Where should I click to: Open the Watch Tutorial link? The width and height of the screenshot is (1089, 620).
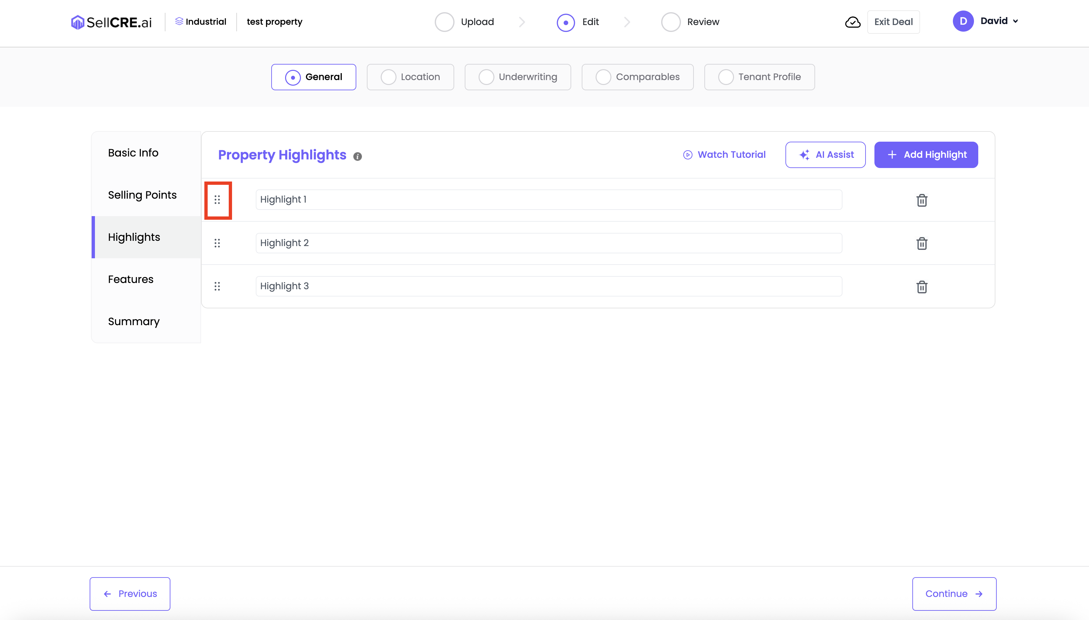pos(724,155)
